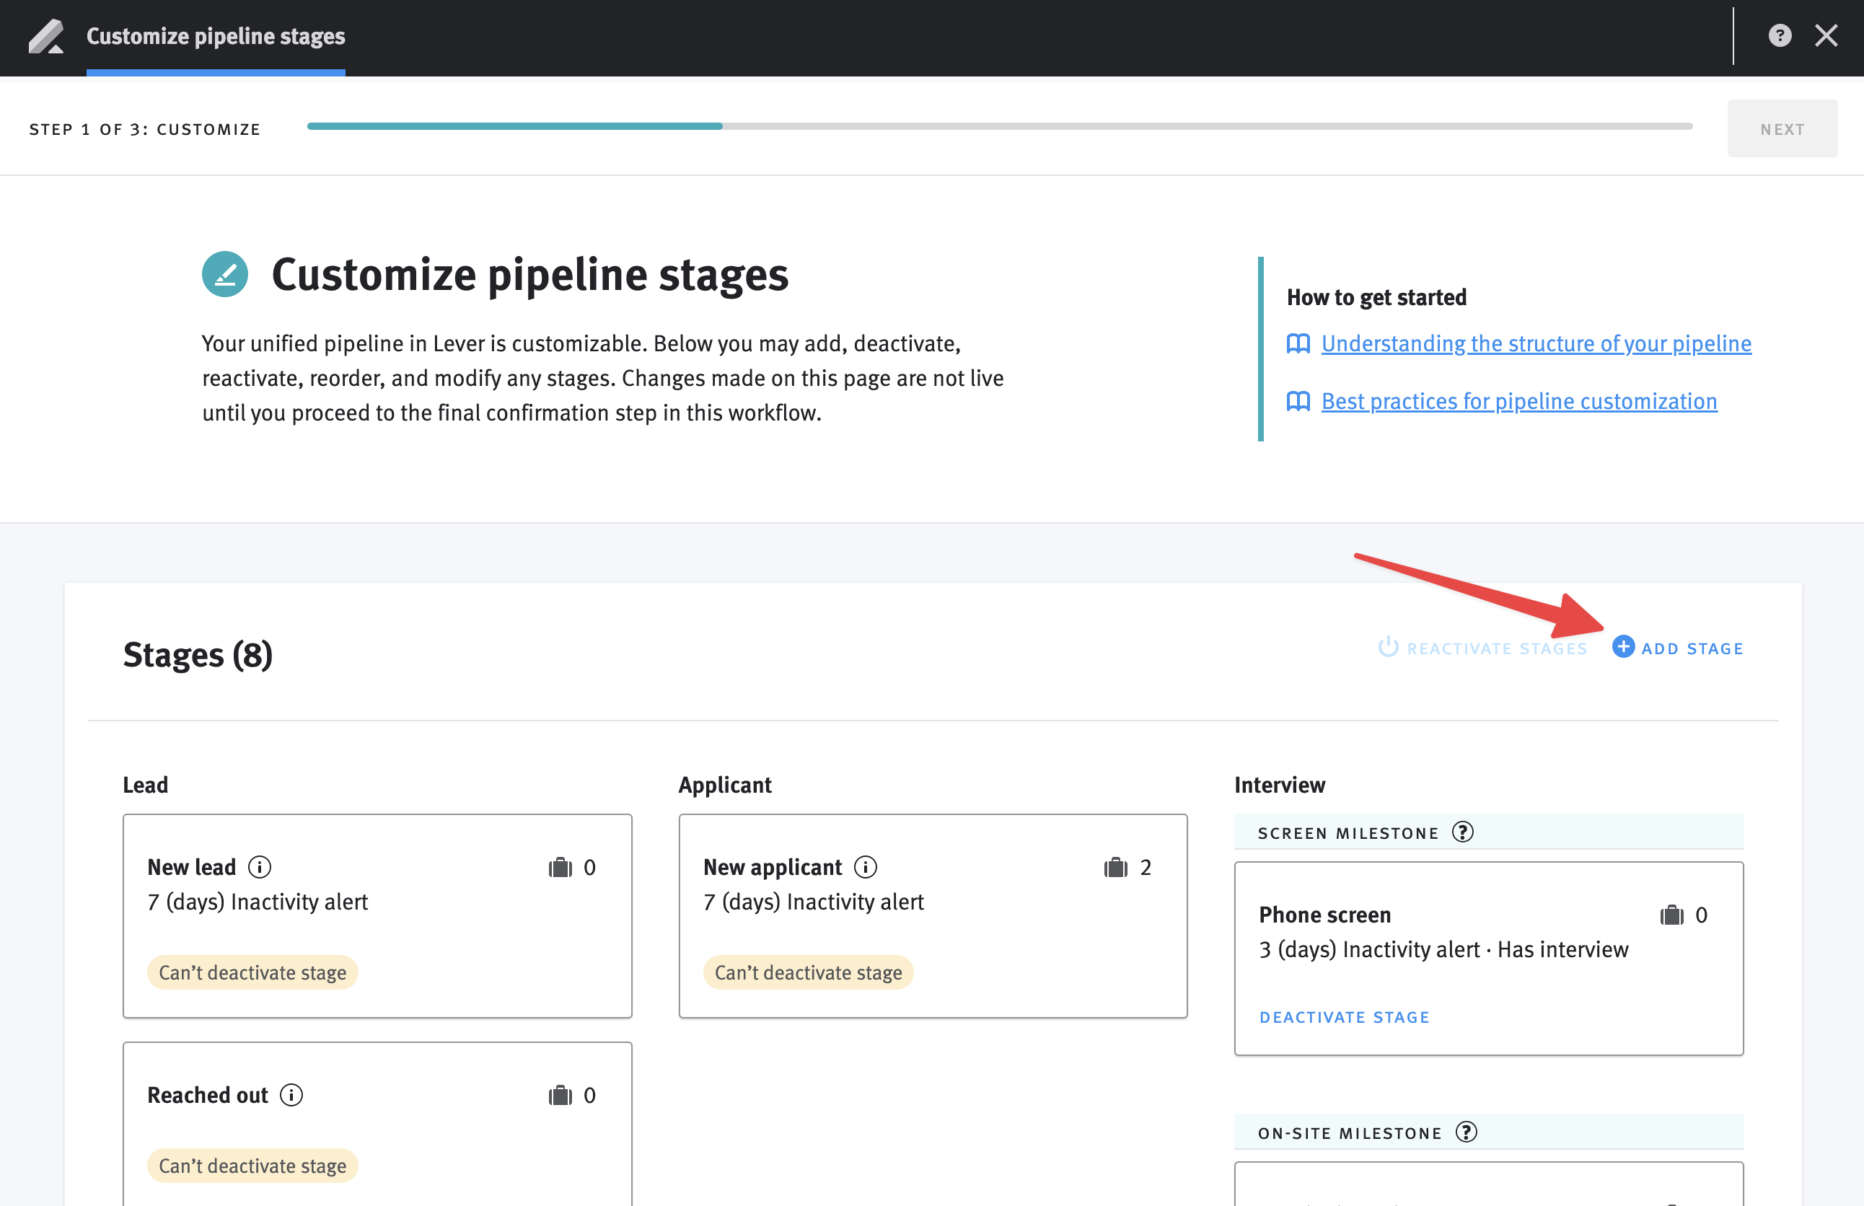Click Can't deactivate stage badge on New lead

252,972
